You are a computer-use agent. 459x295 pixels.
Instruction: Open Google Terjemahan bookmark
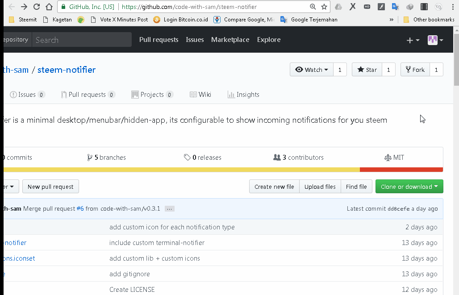pos(309,20)
